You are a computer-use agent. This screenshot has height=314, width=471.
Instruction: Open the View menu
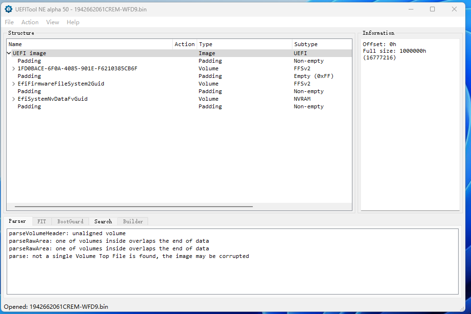(x=52, y=22)
